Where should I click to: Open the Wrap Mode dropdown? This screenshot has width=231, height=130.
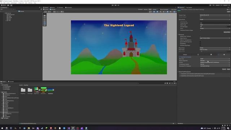(x=215, y=48)
